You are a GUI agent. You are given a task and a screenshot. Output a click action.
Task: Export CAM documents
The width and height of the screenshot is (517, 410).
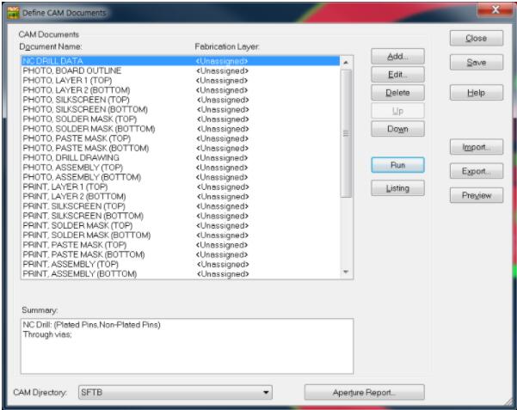click(477, 171)
